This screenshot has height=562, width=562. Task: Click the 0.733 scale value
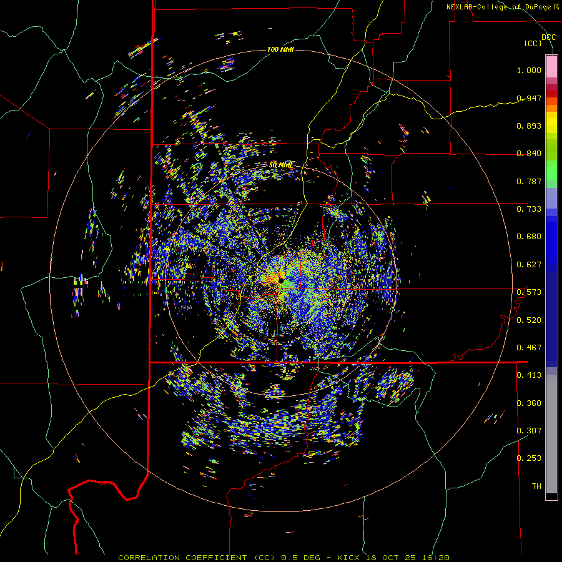click(x=529, y=209)
